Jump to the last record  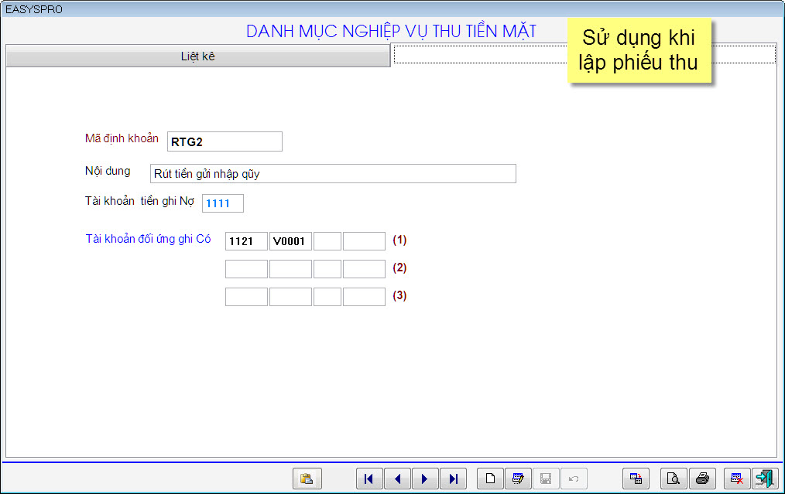pos(453,479)
